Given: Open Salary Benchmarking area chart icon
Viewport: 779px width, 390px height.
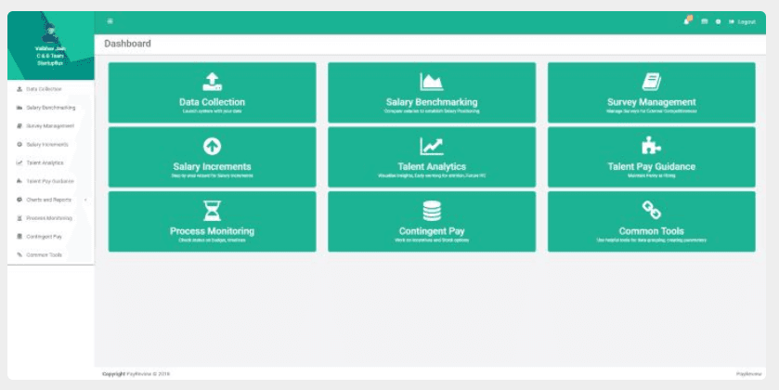Looking at the screenshot, I should [x=431, y=82].
